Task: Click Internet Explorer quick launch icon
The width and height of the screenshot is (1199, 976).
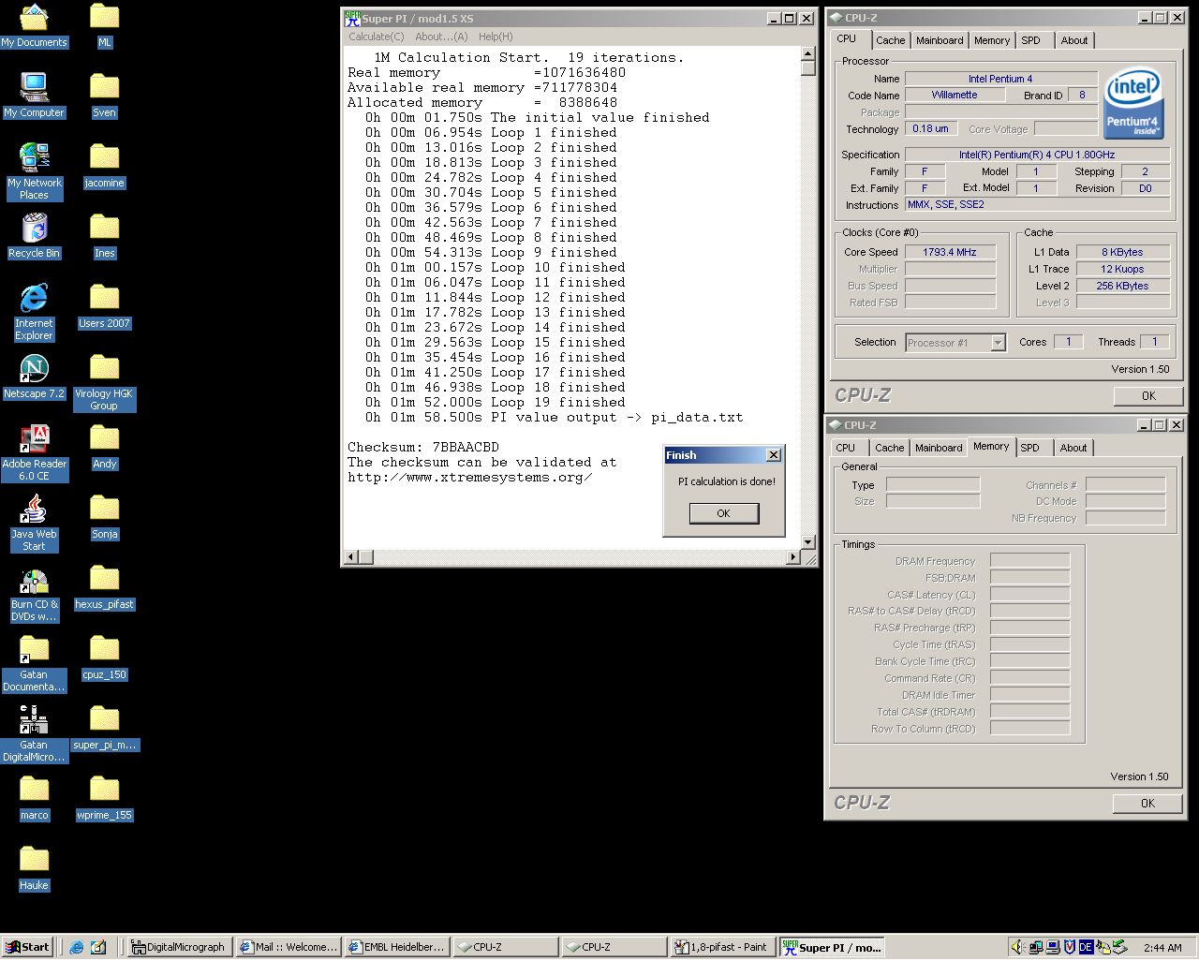Action: coord(77,947)
